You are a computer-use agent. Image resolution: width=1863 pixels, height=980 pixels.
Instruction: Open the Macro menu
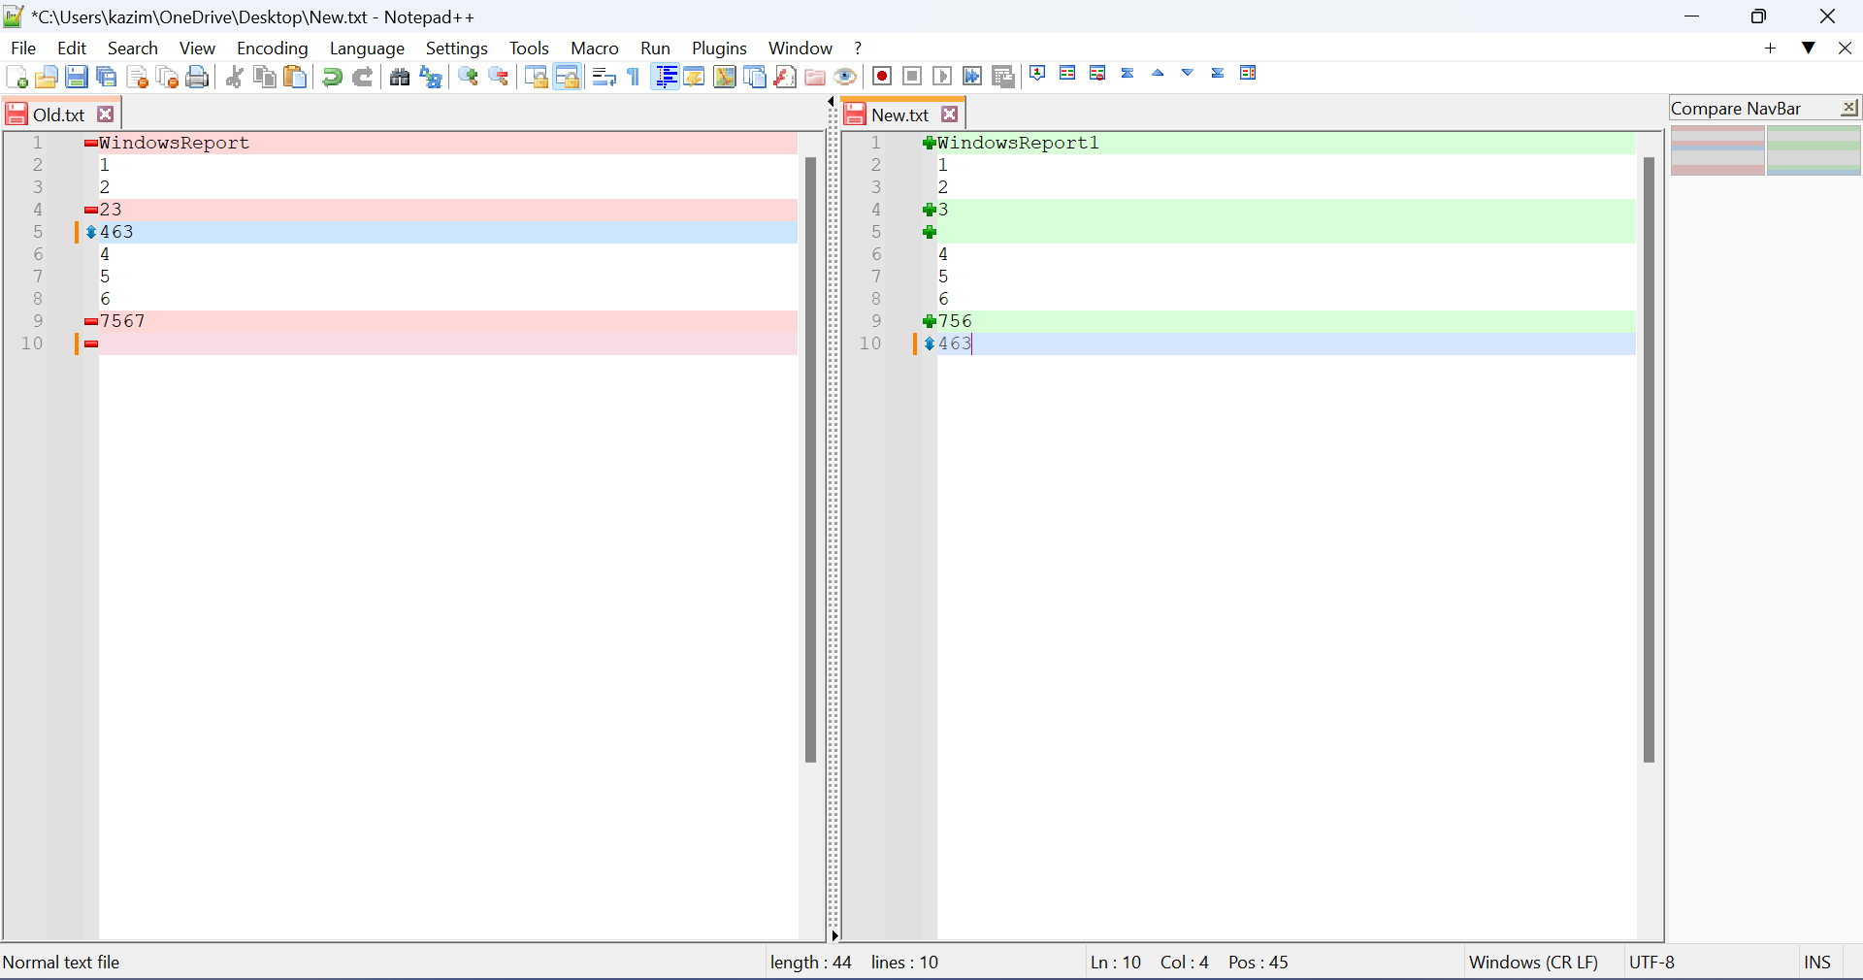(595, 48)
